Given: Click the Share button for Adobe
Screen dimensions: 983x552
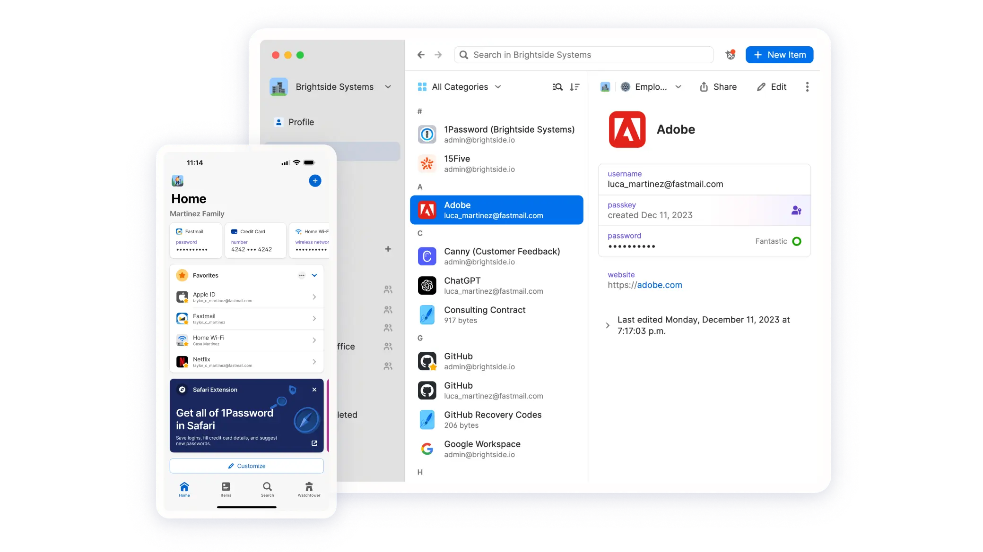Looking at the screenshot, I should [718, 86].
